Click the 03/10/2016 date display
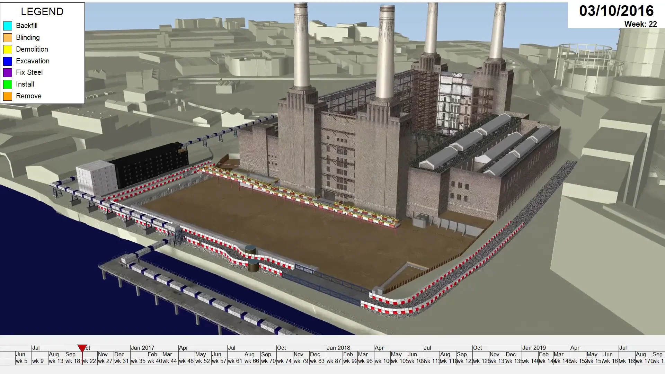This screenshot has width=665, height=374. [617, 11]
